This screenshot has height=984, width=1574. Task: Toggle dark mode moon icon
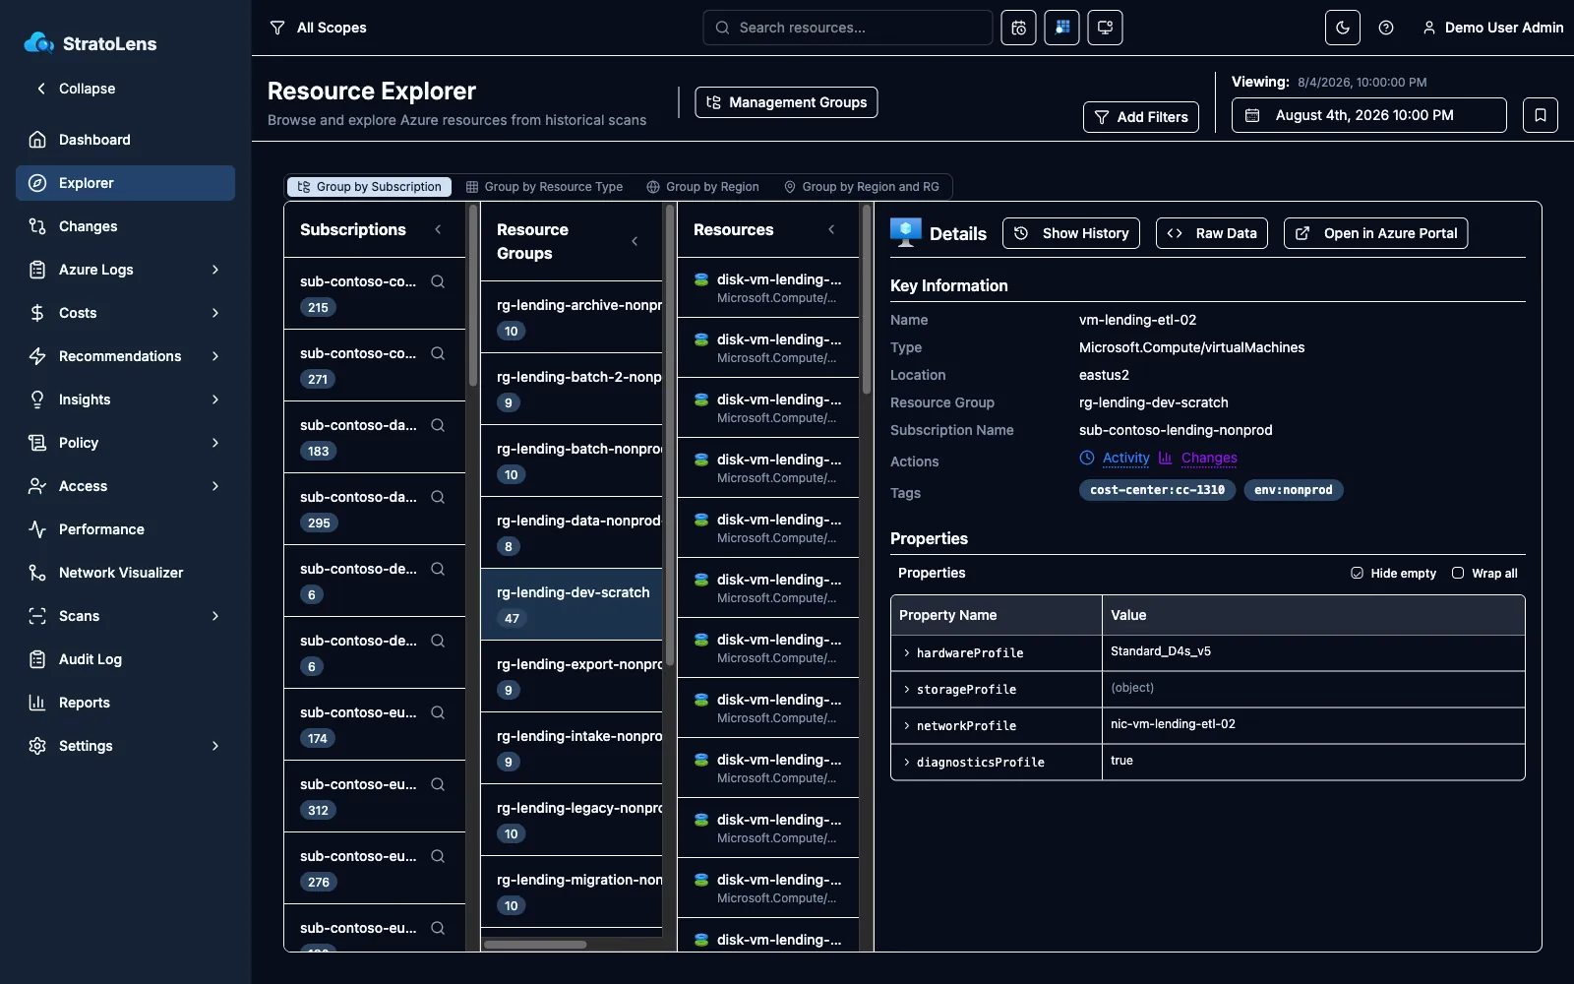click(1343, 28)
